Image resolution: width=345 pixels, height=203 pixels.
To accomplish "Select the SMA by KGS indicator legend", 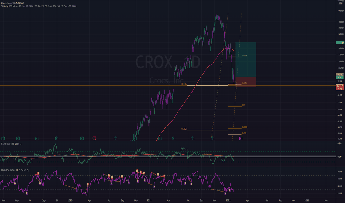I will coord(39,6).
